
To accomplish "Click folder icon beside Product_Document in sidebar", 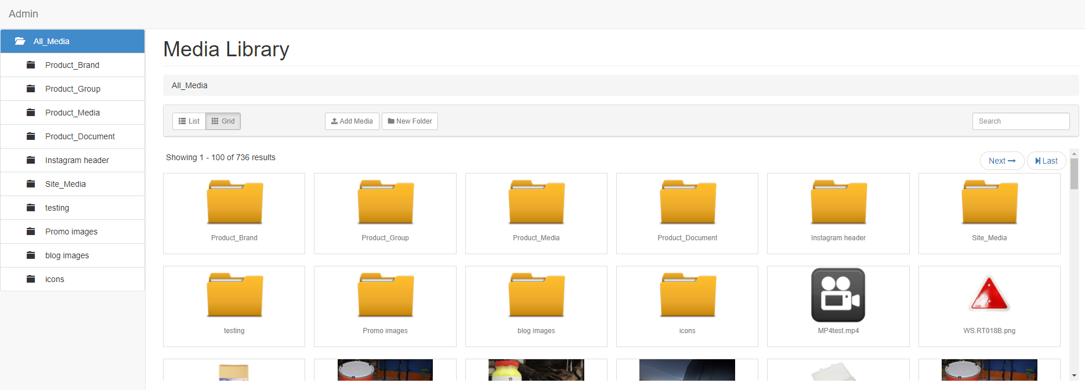I will (x=31, y=136).
